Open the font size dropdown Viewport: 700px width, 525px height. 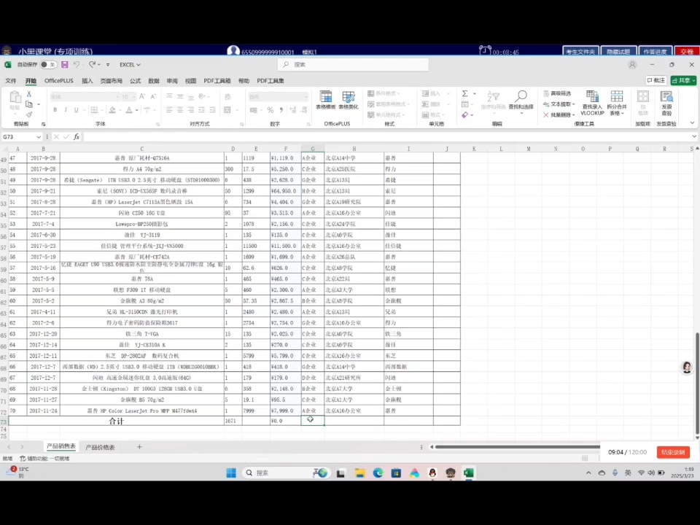(133, 96)
